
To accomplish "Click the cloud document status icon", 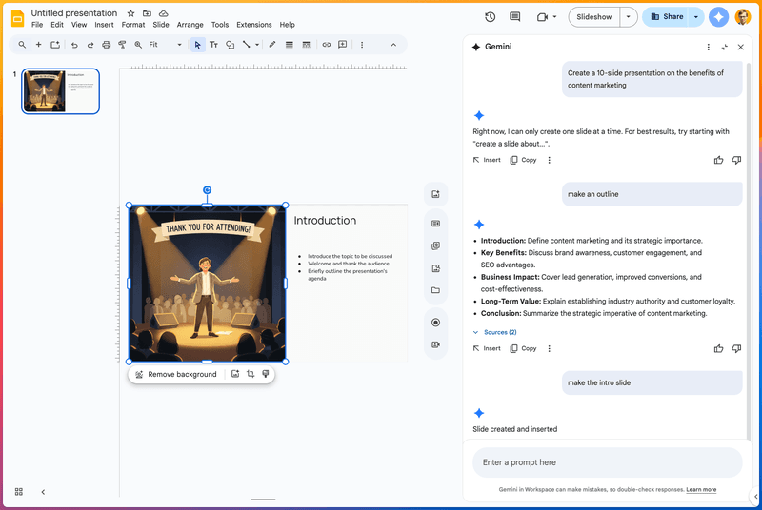I will point(164,13).
